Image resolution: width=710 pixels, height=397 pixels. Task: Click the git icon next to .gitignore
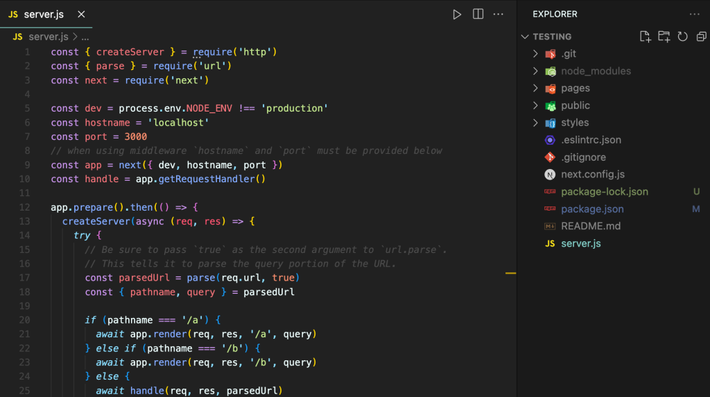click(x=550, y=157)
